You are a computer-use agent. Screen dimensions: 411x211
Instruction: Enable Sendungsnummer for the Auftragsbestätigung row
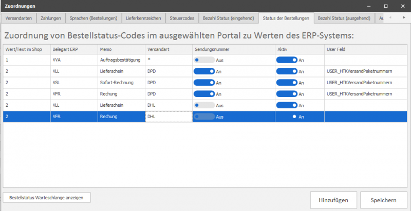coord(204,60)
